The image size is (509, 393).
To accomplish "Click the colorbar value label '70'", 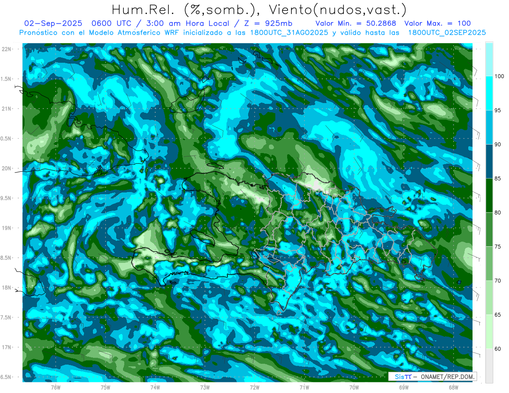I will 498,281.
